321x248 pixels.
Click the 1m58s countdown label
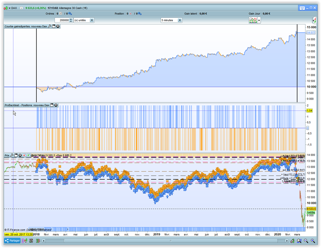click(x=311, y=213)
